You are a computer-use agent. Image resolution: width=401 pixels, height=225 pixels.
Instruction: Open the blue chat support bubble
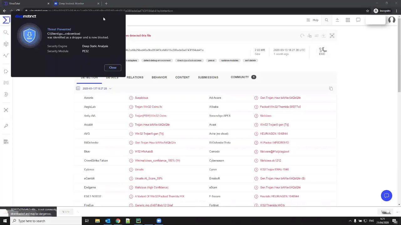point(387,196)
